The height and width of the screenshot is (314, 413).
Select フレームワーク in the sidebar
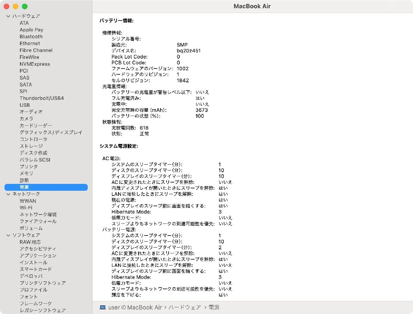(x=36, y=303)
